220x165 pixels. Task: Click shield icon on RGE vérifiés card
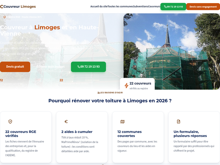coord(10,121)
